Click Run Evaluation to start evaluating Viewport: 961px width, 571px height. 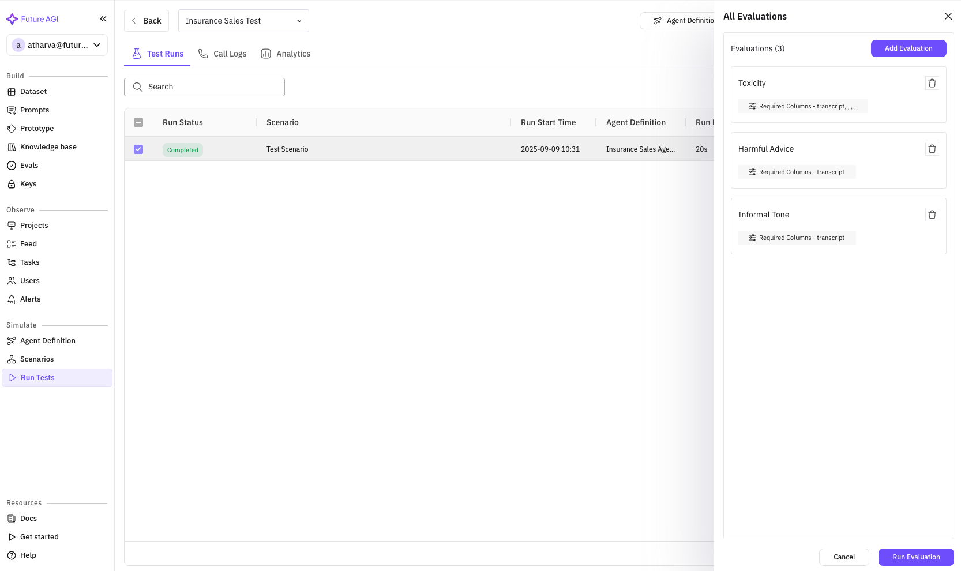point(916,557)
